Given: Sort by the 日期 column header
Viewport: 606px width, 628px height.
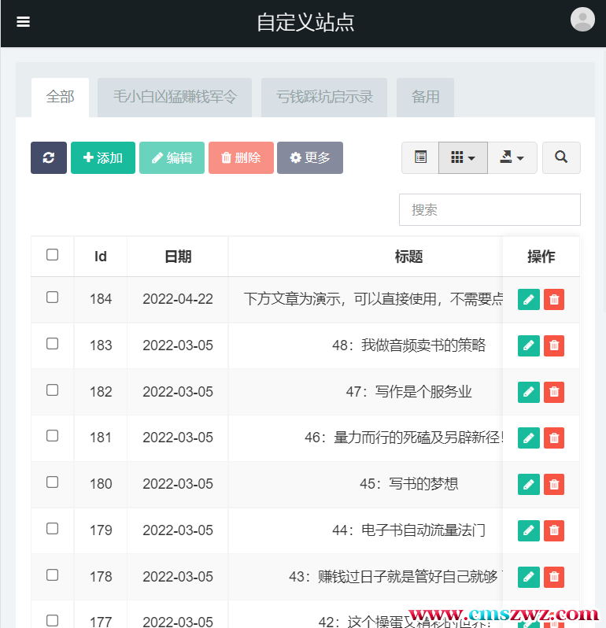Looking at the screenshot, I should click(178, 257).
